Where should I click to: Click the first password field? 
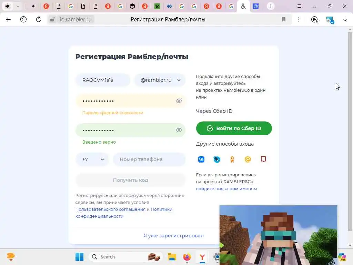(x=130, y=101)
